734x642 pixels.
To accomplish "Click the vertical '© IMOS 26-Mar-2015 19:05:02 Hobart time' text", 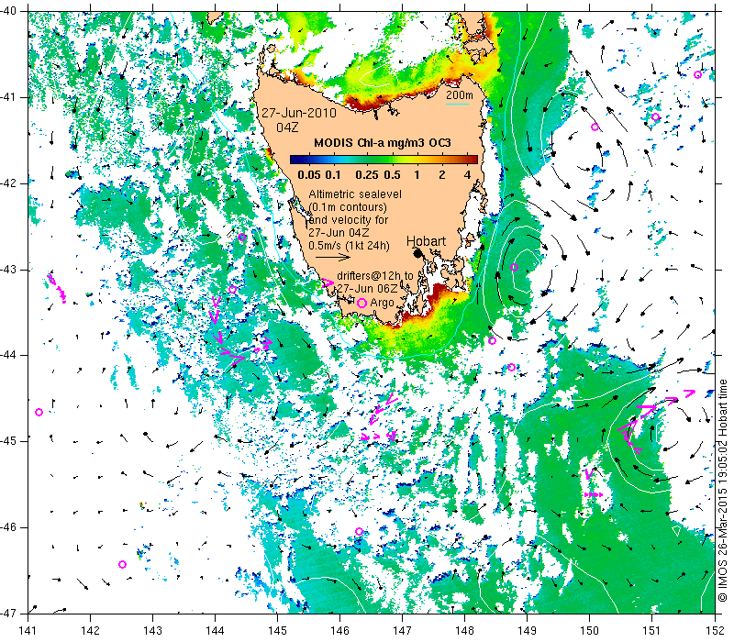I will point(723,491).
